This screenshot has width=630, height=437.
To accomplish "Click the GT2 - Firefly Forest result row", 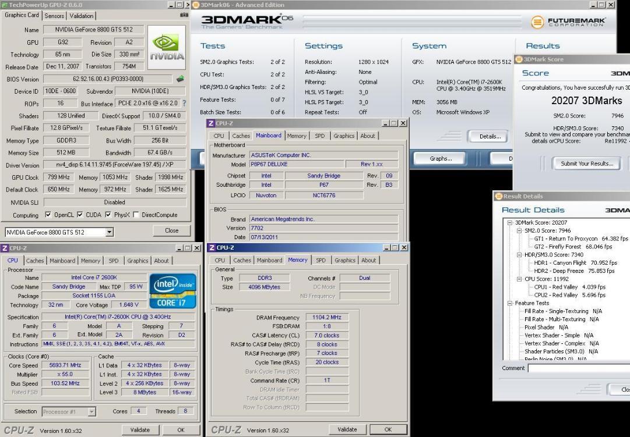I will [573, 246].
